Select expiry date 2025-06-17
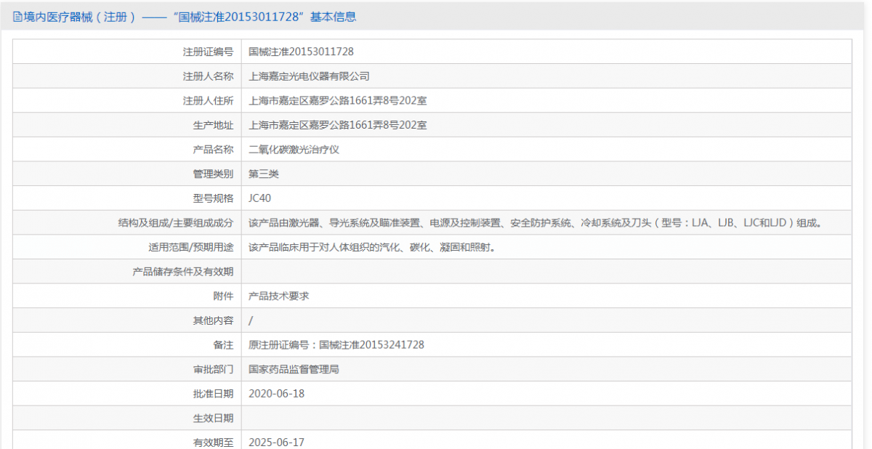The width and height of the screenshot is (872, 449). pyautogui.click(x=276, y=442)
